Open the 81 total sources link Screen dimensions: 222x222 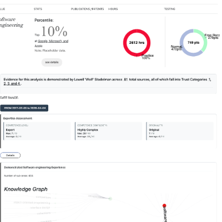[x=126, y=79]
